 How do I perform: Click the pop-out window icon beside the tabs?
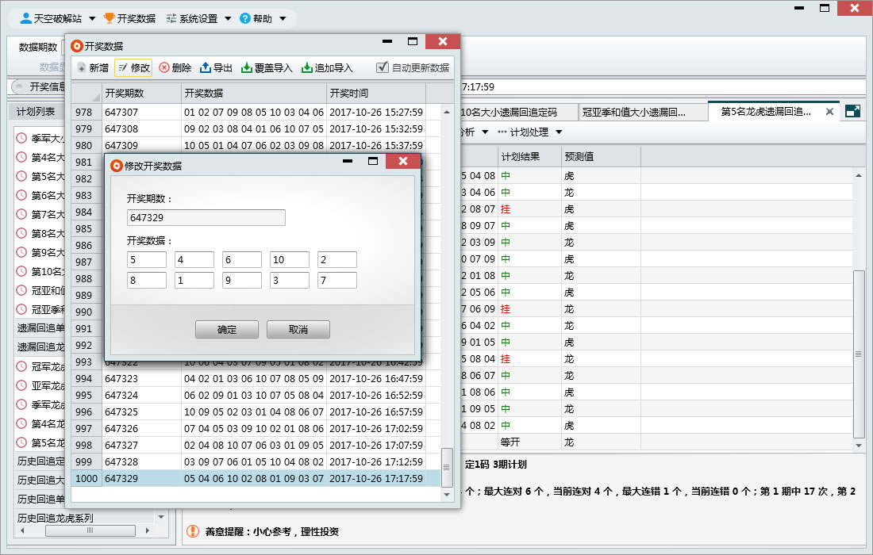tap(852, 112)
